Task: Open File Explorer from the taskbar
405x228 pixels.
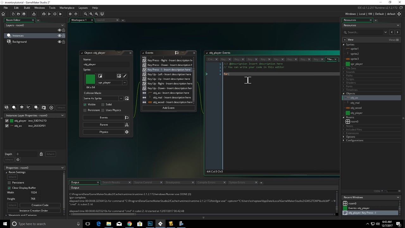Action: tap(109, 224)
